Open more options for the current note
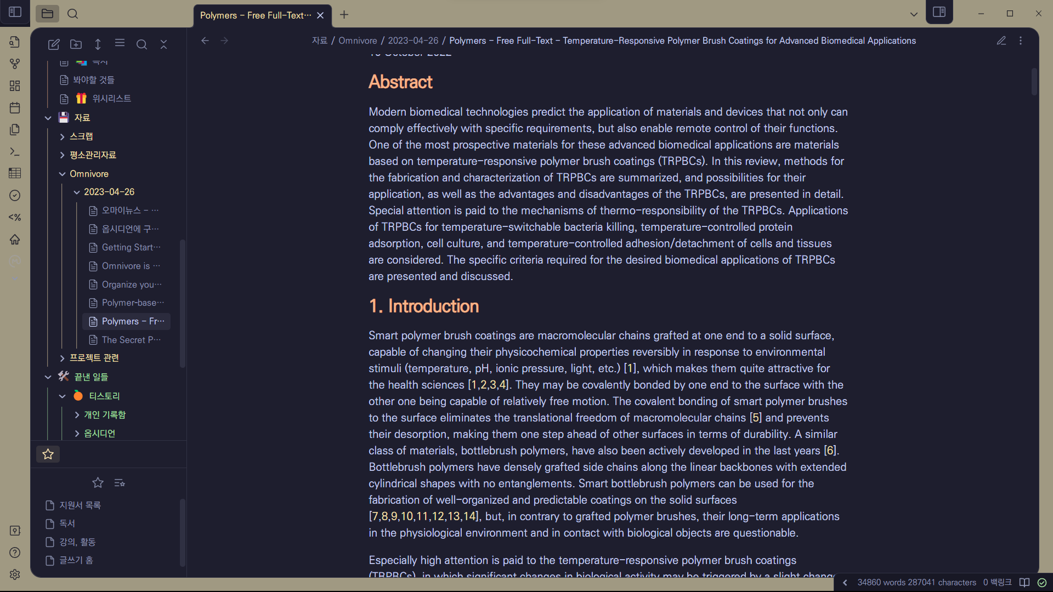Viewport: 1053px width, 592px height. point(1021,41)
